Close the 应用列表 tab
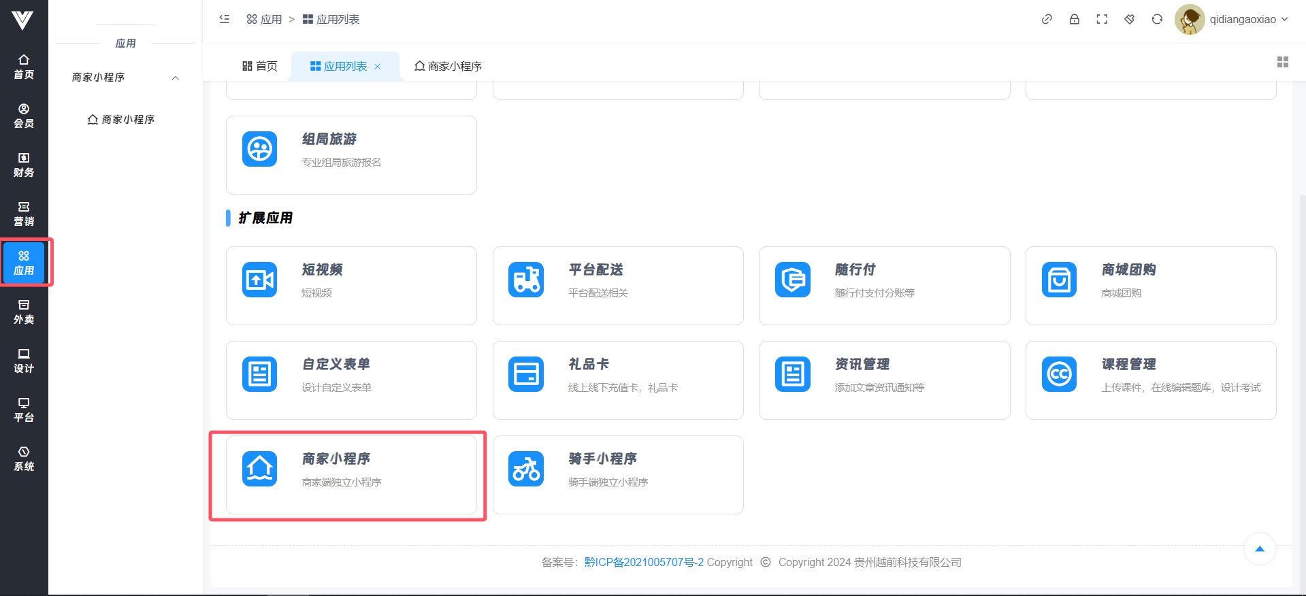1306x596 pixels. coord(378,66)
